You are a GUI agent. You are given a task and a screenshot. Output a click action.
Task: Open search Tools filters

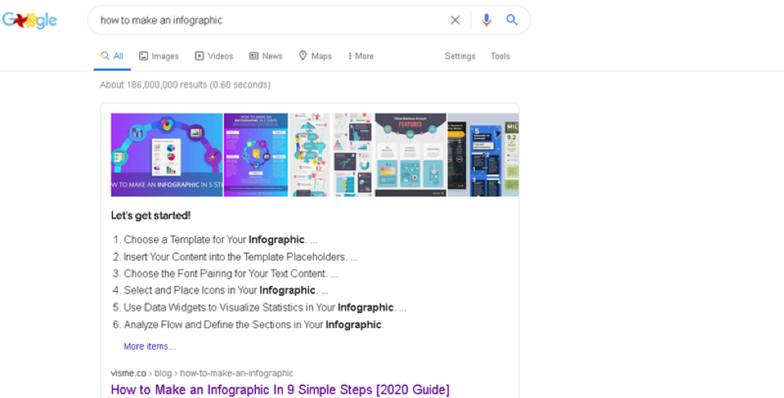[x=500, y=56]
